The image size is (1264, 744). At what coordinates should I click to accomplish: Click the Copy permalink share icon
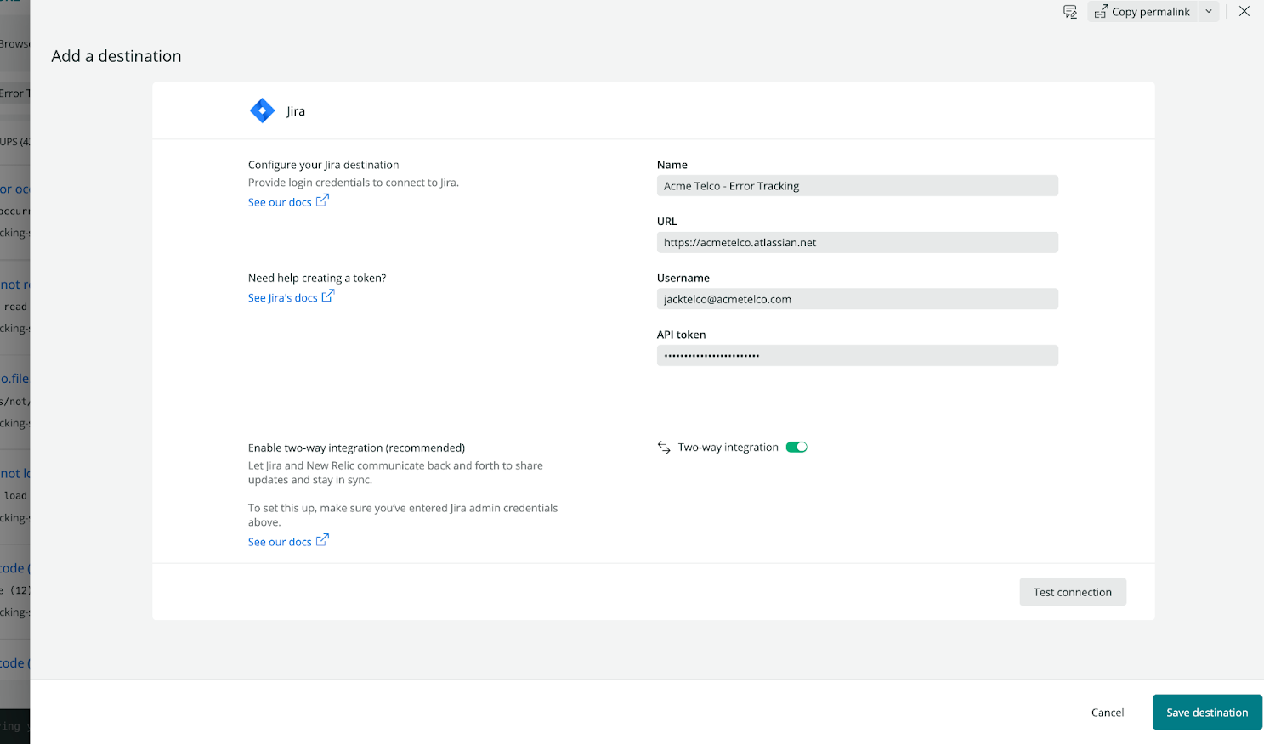(x=1101, y=12)
